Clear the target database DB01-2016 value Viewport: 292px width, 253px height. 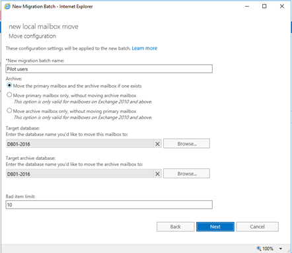click(157, 144)
